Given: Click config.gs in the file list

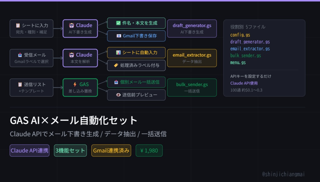Looking at the screenshot, I should tap(240, 35).
